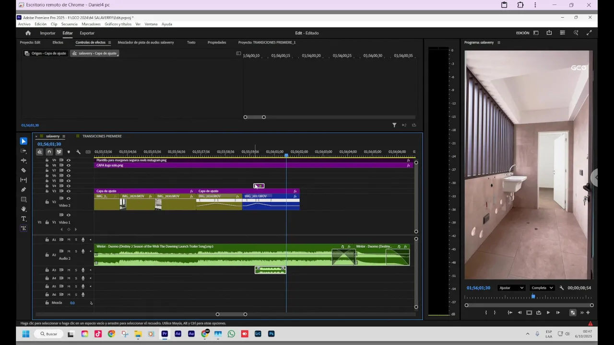614x345 pixels.
Task: Open salaverry sequence panel menu
Action: coord(64,136)
